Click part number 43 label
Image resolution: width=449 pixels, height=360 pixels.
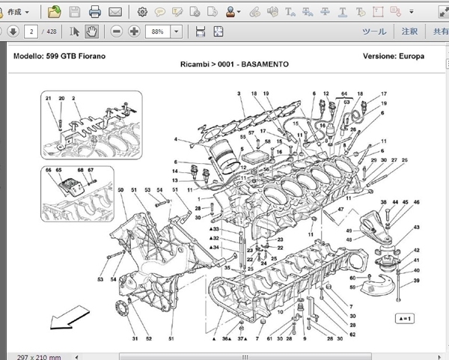point(416,227)
